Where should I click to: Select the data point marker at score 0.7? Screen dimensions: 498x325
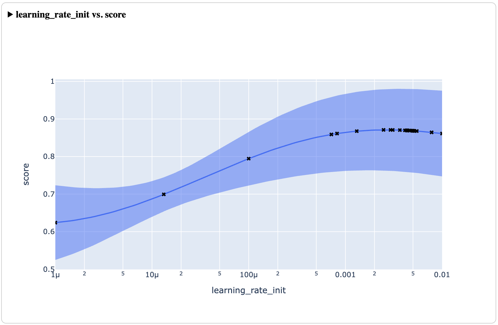[164, 194]
